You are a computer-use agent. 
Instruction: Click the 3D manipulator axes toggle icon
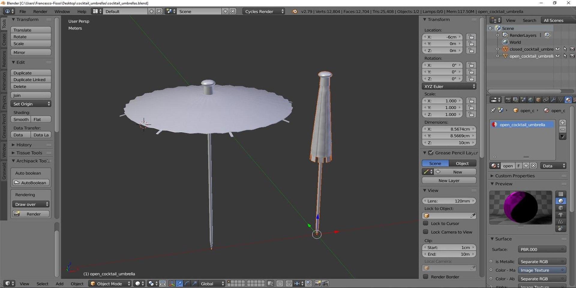[x=172, y=283]
